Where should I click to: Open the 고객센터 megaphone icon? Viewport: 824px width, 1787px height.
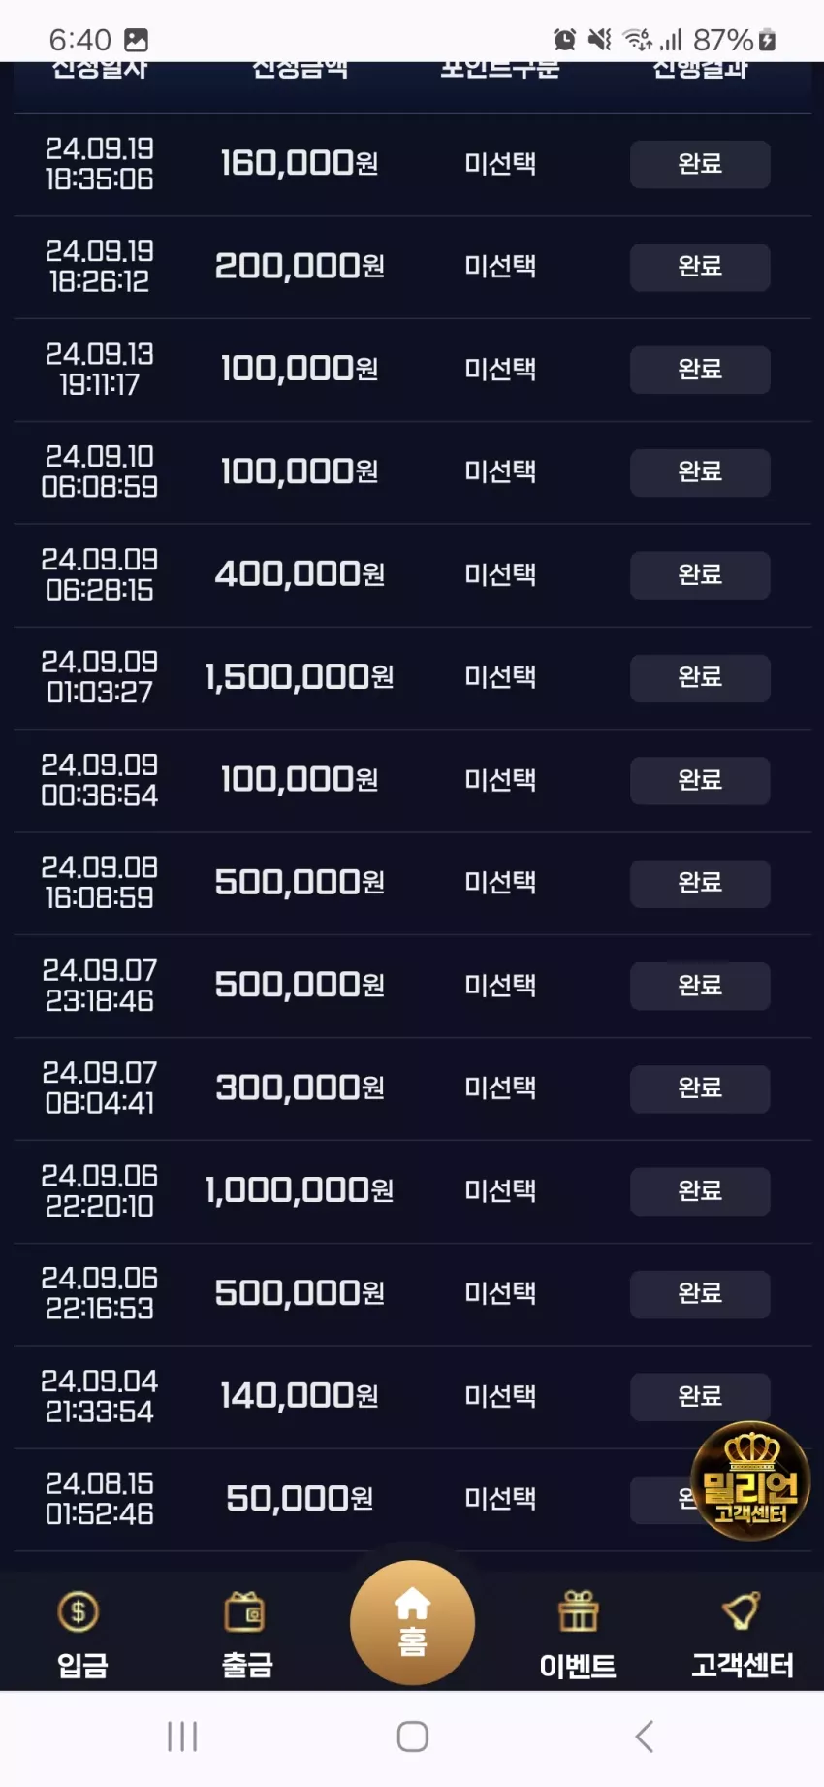pos(742,1611)
